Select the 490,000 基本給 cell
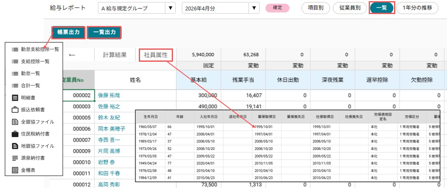This screenshot has height=188, width=447. coord(198,107)
